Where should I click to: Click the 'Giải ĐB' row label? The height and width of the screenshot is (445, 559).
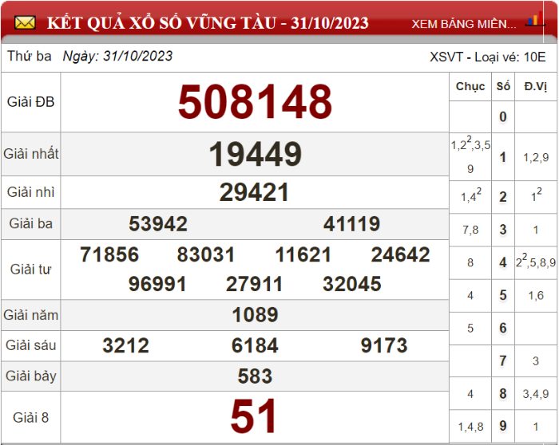30,102
